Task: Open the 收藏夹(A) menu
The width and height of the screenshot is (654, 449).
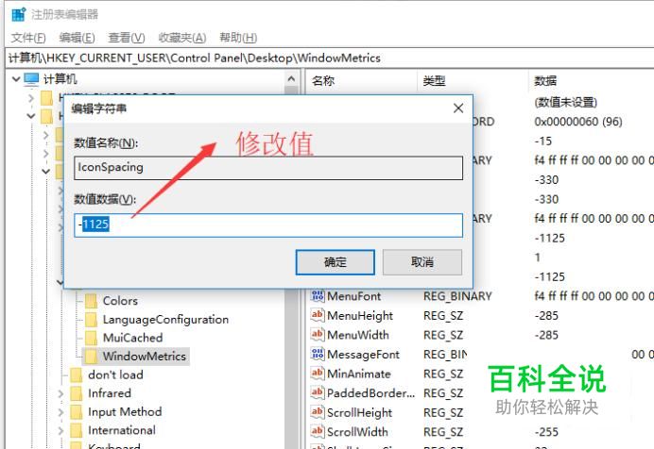Action: pyautogui.click(x=182, y=38)
